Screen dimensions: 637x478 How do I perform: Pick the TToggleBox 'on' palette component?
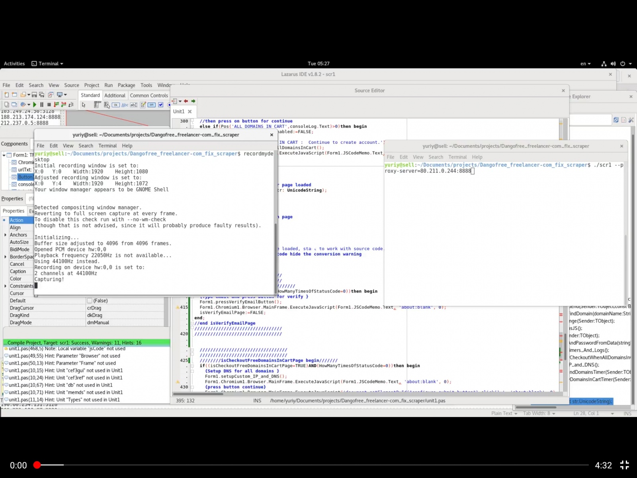click(x=152, y=105)
